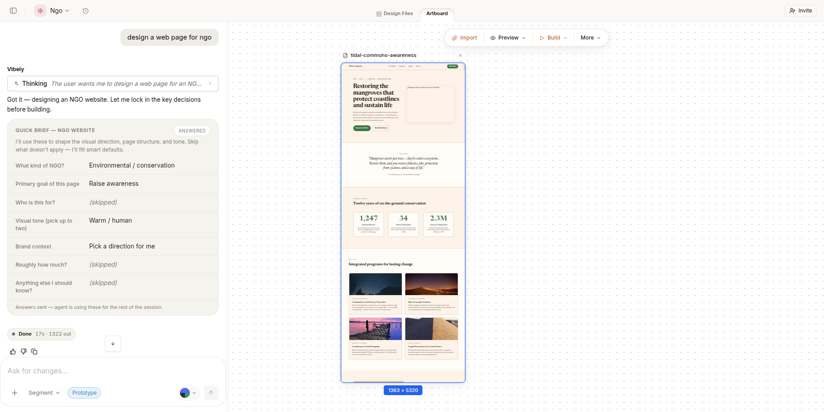Click the 'Warm / human' answer

[111, 220]
